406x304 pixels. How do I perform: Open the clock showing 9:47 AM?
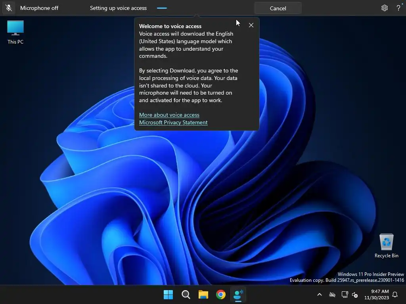coord(377,294)
